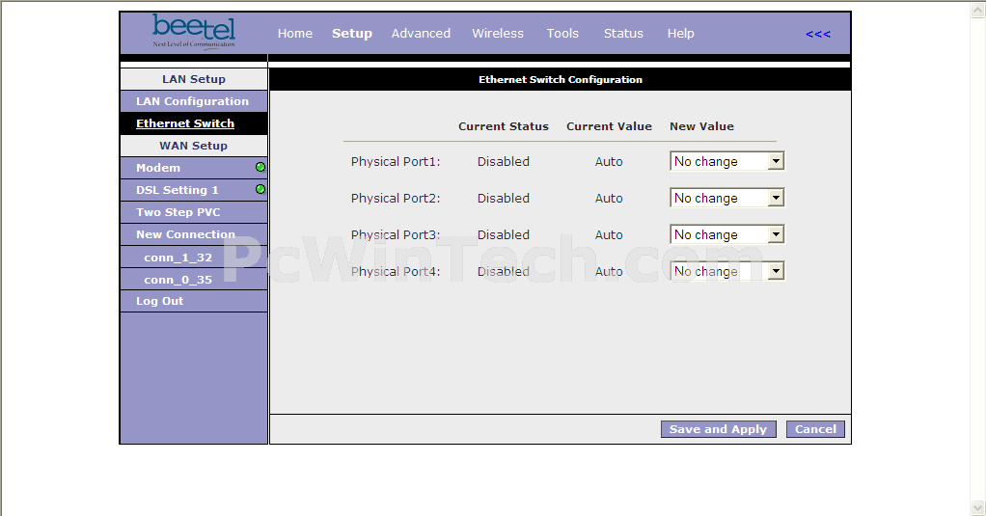Viewport: 986px width, 516px height.
Task: Open connection conn_0_35
Action: pyautogui.click(x=194, y=279)
